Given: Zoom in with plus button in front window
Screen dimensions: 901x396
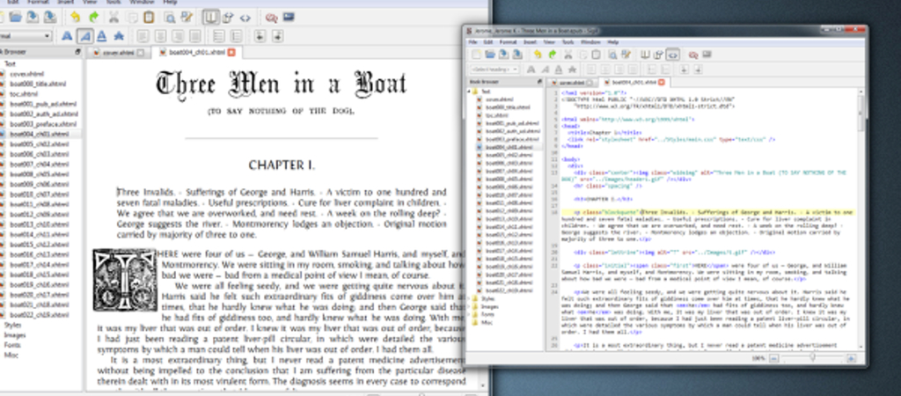Looking at the screenshot, I should (x=852, y=358).
